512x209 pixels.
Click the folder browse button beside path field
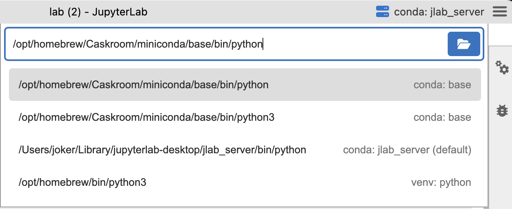coord(464,44)
